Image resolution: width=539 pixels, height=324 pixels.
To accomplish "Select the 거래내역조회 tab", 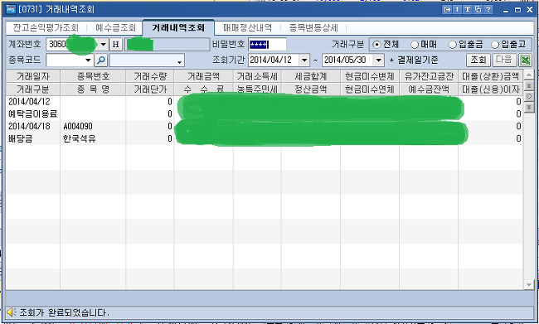I will [178, 27].
